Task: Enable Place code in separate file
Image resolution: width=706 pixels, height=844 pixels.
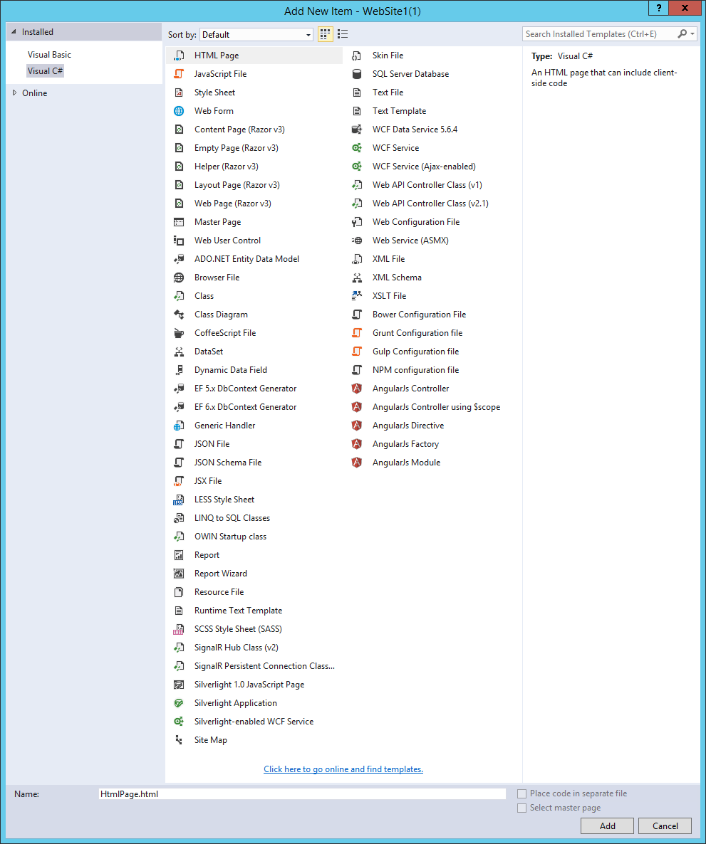Action: pyautogui.click(x=521, y=793)
